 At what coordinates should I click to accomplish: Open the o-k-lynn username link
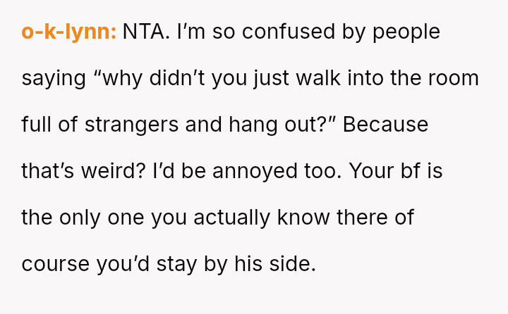coord(68,32)
